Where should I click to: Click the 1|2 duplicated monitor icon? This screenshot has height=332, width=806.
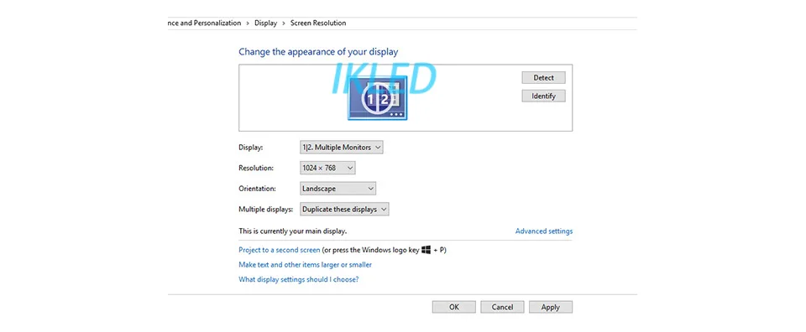pos(377,97)
